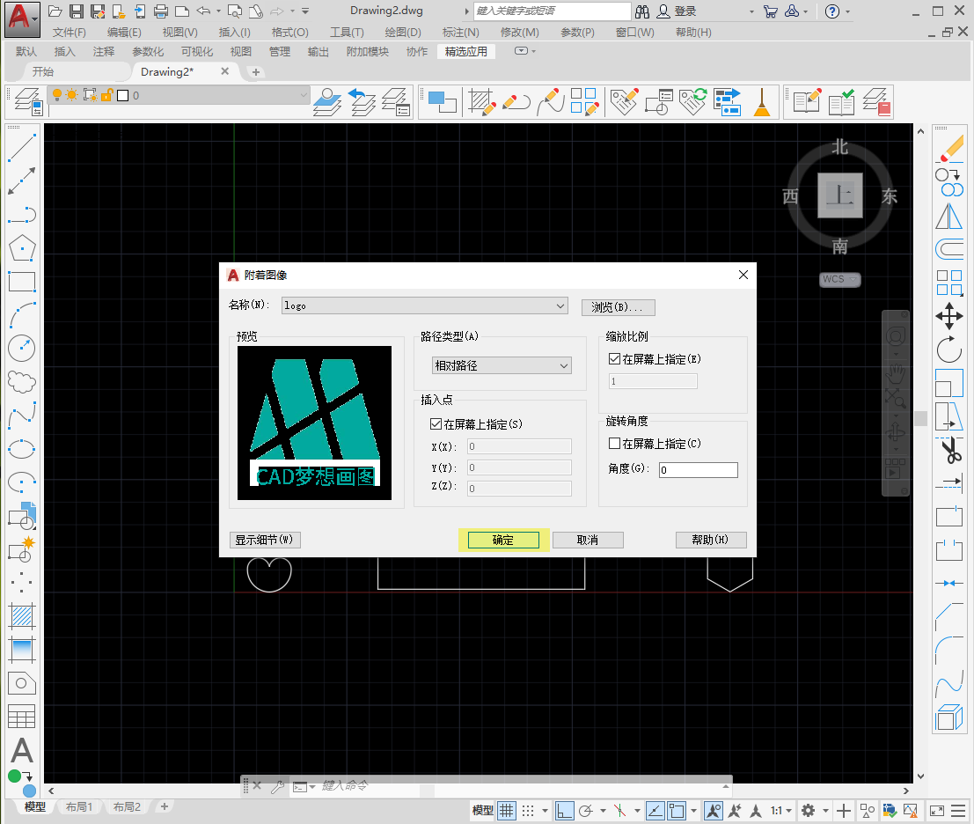Click the Undo arrow icon

pos(203,11)
